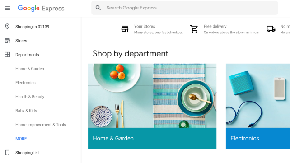Focus the Search Google Express field
This screenshot has width=290, height=163.
(185, 8)
